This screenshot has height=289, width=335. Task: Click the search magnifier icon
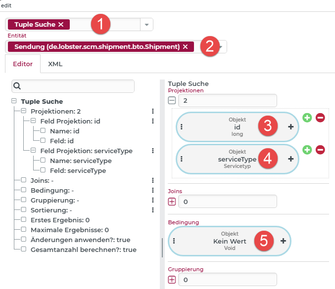tap(17, 86)
